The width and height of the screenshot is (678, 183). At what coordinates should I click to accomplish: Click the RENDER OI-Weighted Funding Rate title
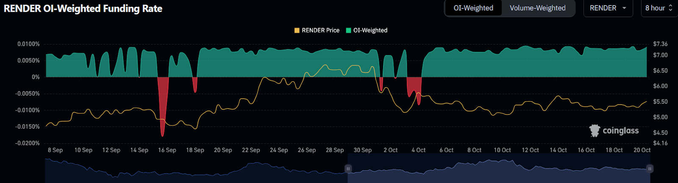83,8
